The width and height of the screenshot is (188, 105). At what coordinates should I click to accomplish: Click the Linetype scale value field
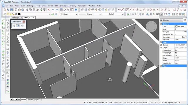[181, 34]
